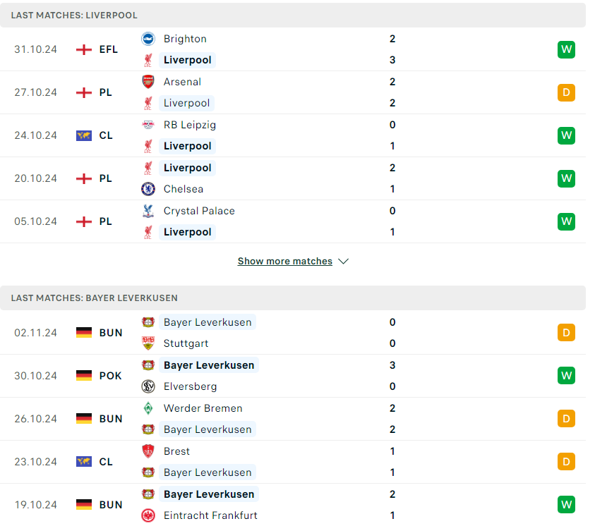This screenshot has height=526, width=595.
Task: Click the Werder Bremen logo icon
Action: (x=148, y=408)
